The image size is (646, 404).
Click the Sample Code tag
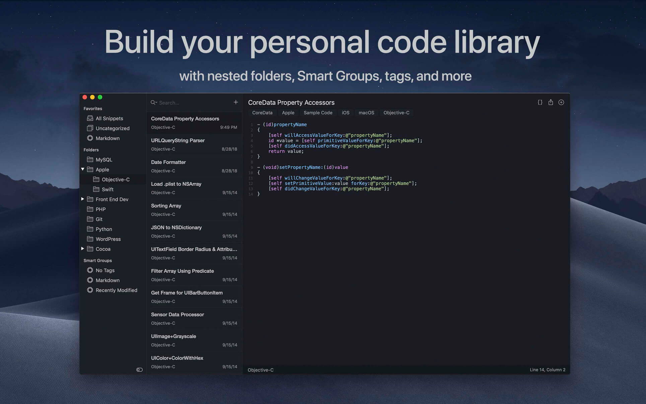click(x=318, y=113)
